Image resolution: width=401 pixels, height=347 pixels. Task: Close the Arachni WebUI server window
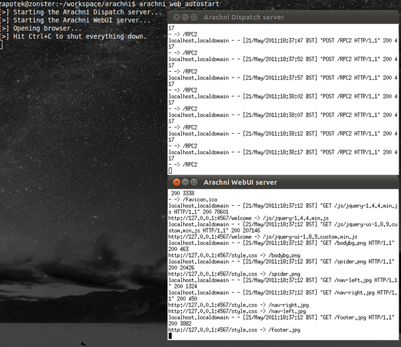point(177,182)
